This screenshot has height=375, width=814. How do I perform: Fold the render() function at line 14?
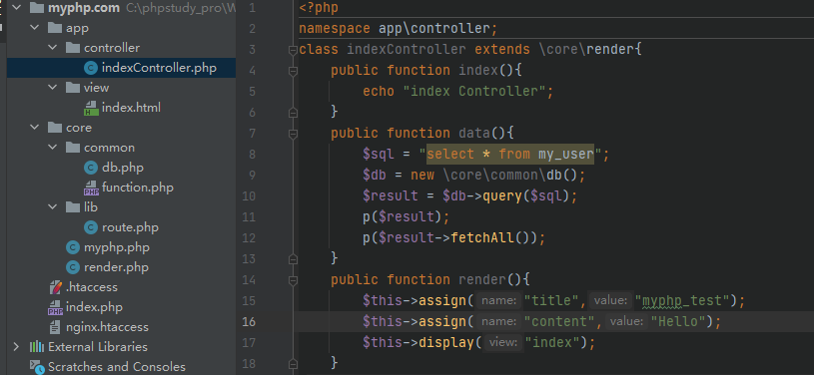tap(293, 280)
